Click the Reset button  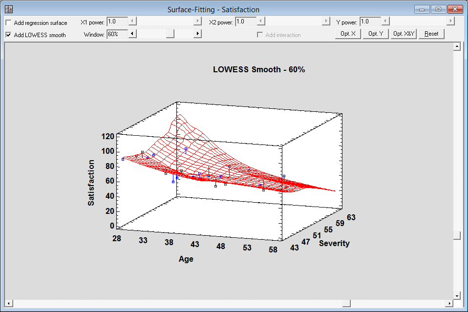[431, 34]
